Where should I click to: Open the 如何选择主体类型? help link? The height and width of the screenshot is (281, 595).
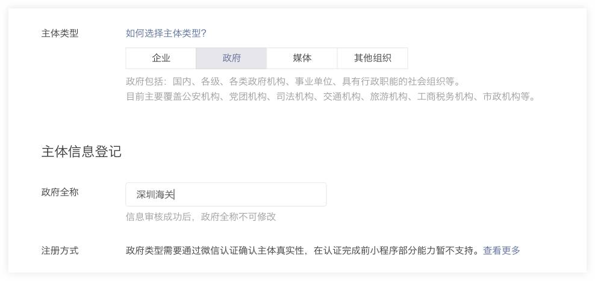click(x=166, y=34)
